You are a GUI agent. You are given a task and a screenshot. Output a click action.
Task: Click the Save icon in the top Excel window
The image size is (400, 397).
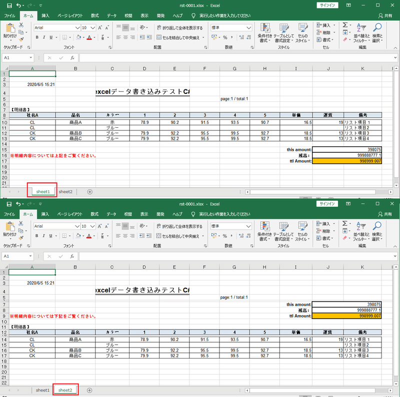[9, 5]
